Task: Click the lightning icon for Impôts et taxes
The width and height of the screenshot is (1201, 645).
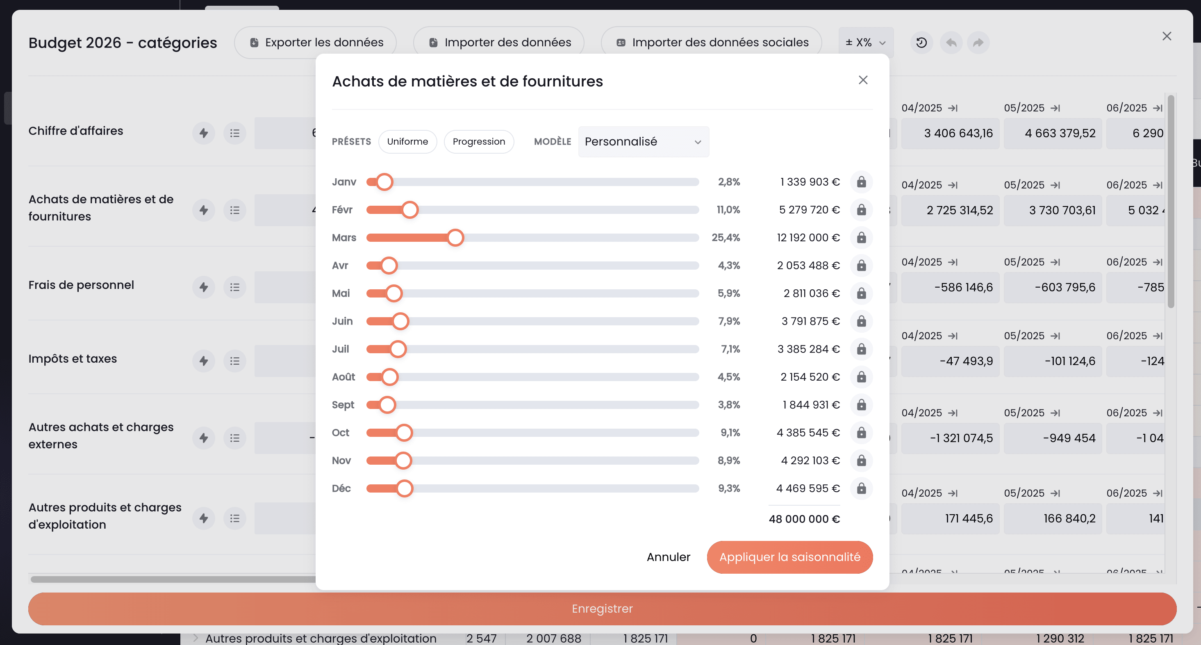Action: 203,361
